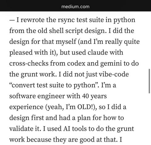This screenshot has height=145, width=151.
Task: Click the word "because" in last line
Action: (39, 139)
